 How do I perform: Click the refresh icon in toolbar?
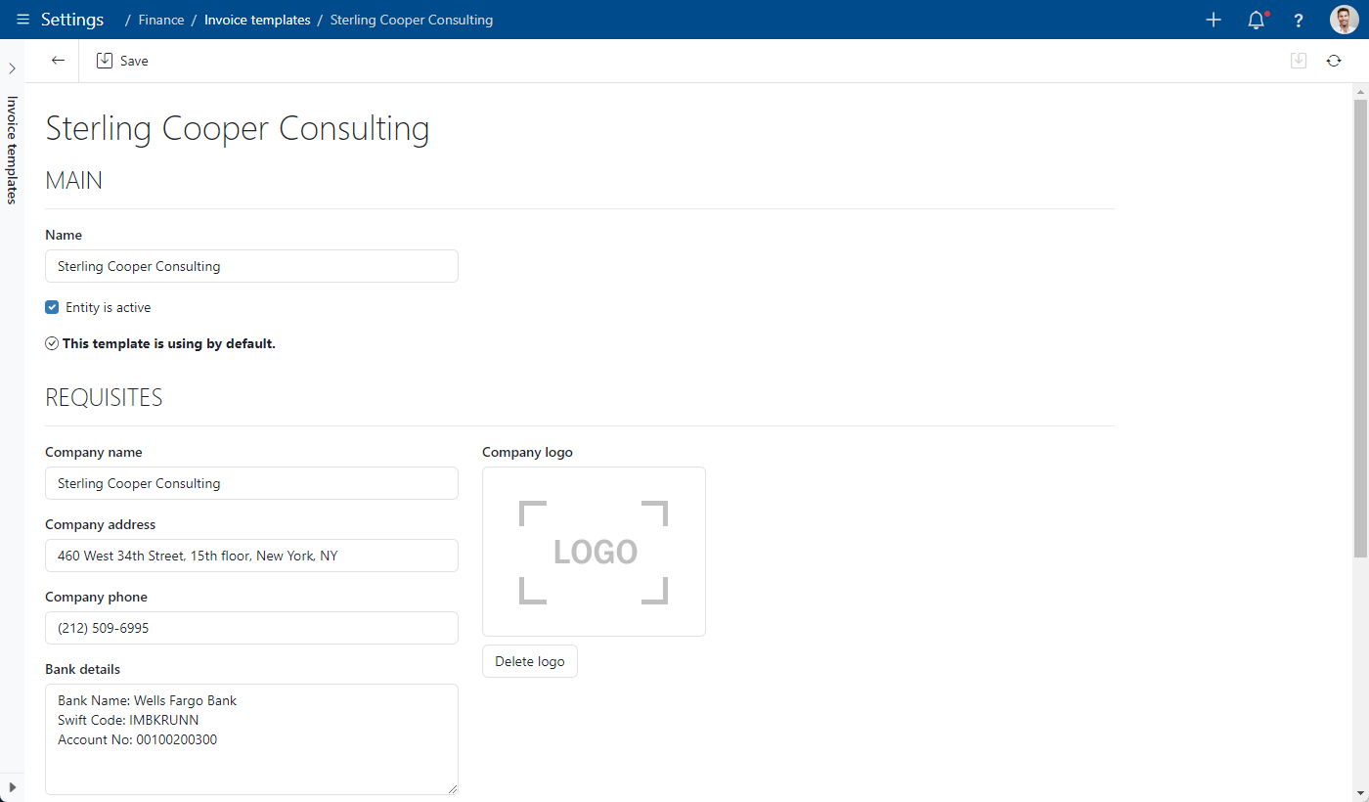tap(1334, 61)
